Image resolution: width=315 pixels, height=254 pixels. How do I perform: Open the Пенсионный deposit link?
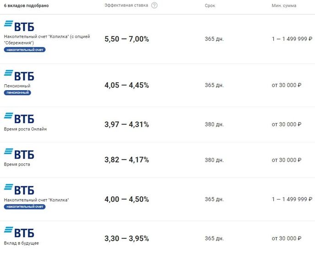(17, 86)
